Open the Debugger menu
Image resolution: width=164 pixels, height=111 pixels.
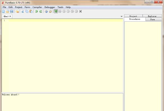50,7
